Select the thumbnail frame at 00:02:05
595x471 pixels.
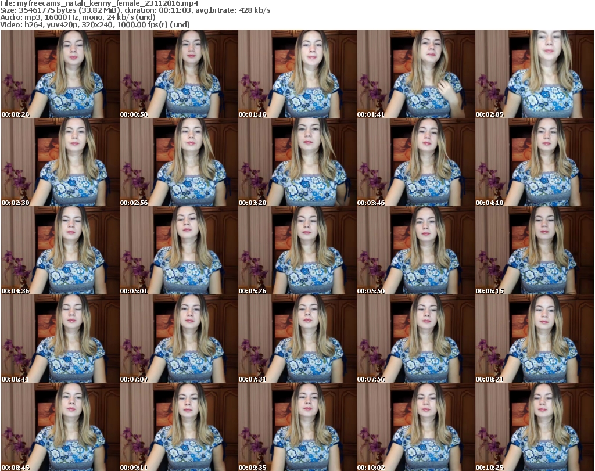point(535,74)
